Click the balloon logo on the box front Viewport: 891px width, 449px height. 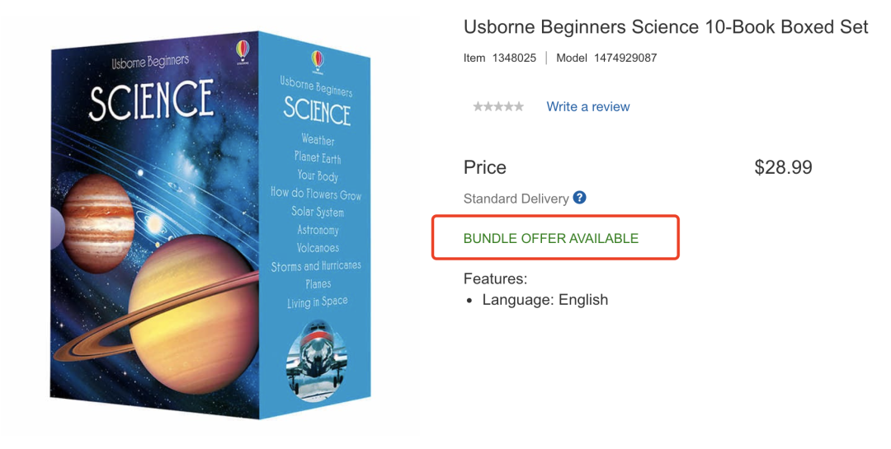(x=243, y=51)
